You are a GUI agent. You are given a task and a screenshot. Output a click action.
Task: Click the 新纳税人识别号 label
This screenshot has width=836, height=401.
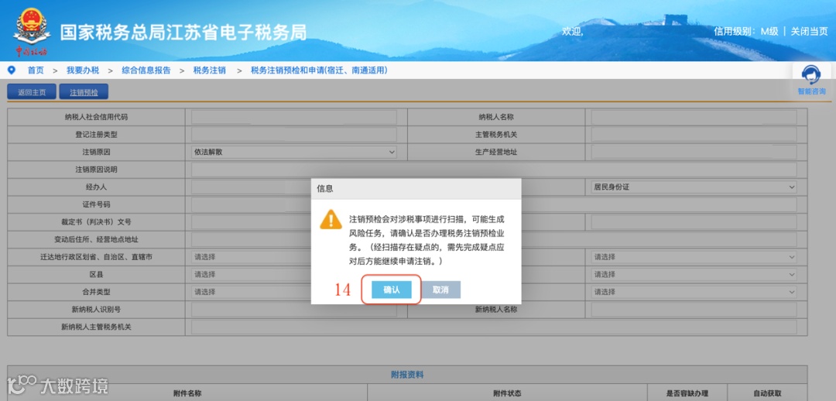click(96, 310)
